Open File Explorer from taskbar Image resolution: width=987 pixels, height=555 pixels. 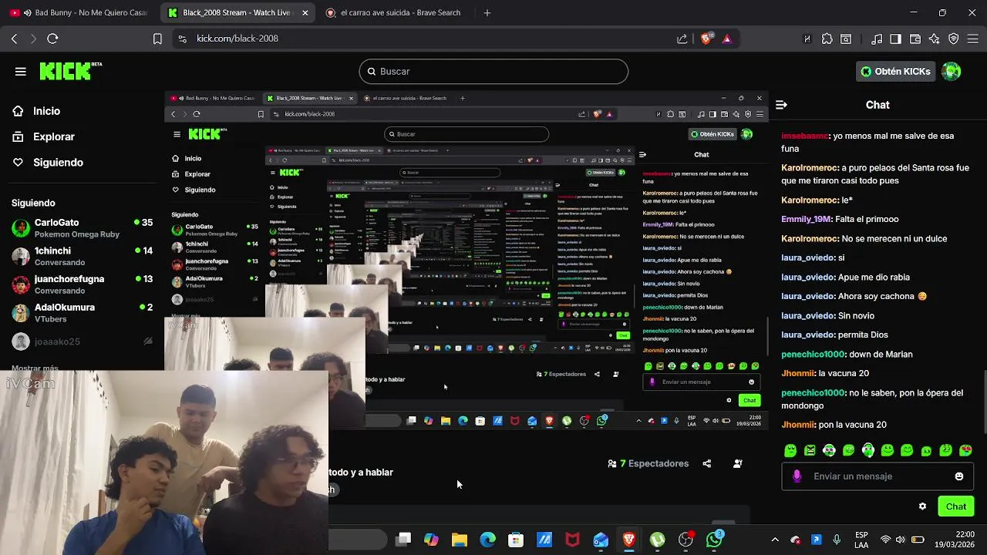460,540
